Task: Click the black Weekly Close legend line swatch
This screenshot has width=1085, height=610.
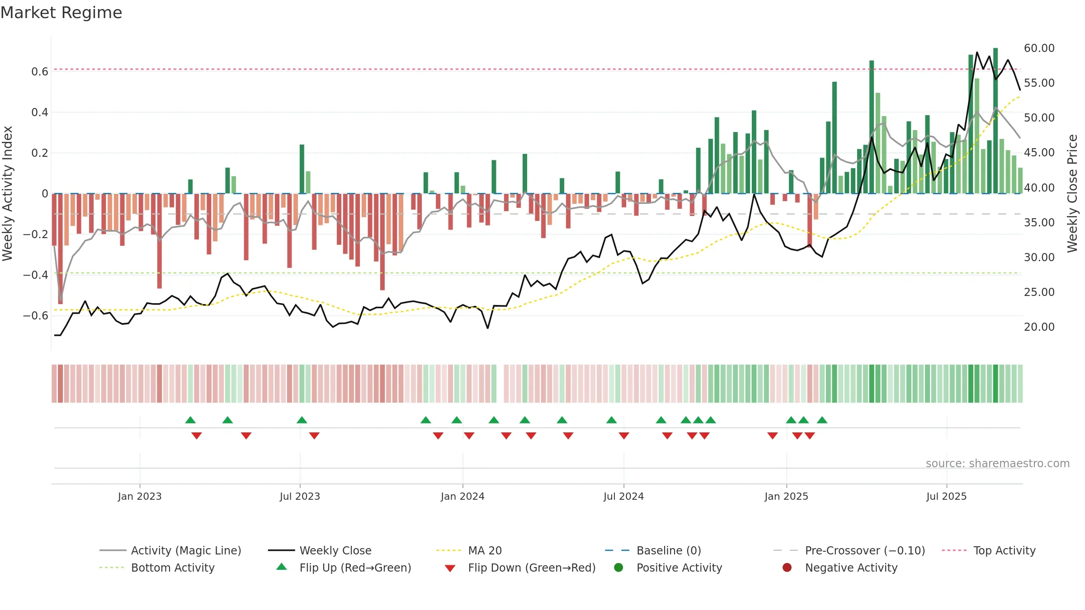Action: (281, 550)
